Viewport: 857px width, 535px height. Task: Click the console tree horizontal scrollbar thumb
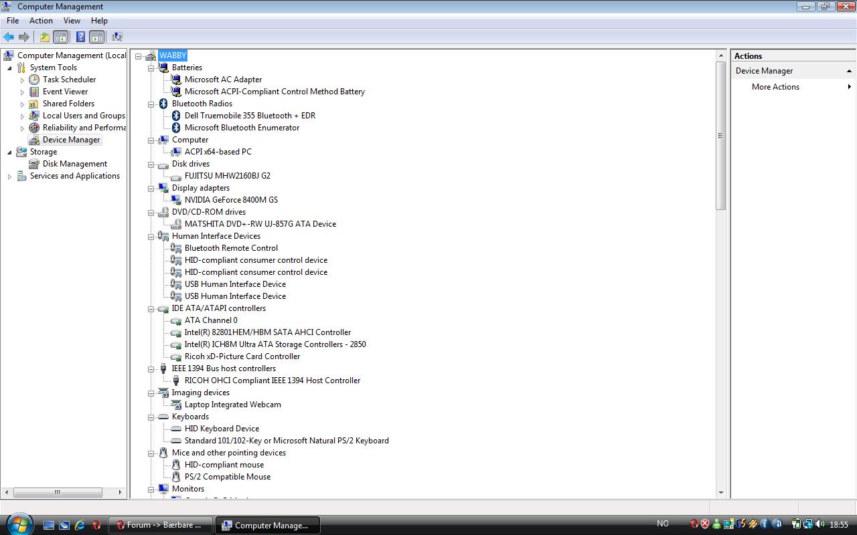click(58, 492)
